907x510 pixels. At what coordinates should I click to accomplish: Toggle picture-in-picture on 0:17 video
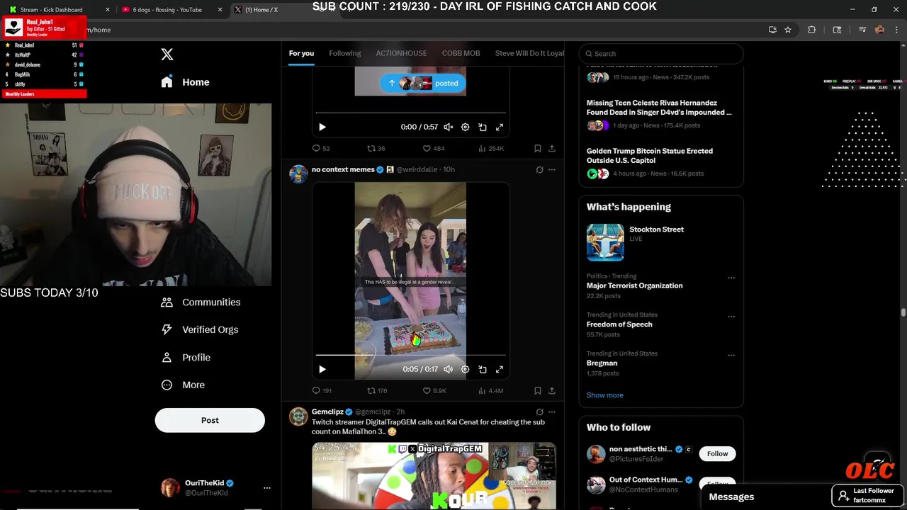pyautogui.click(x=483, y=370)
